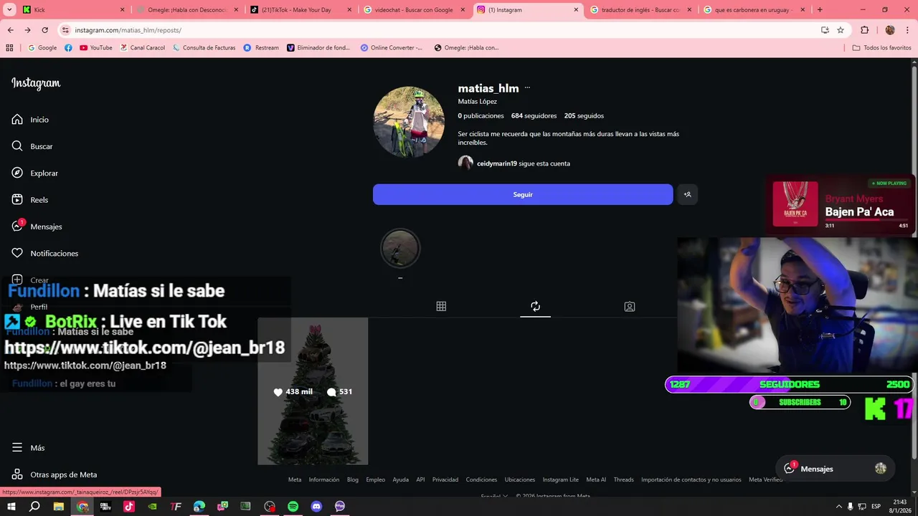Open ceidymarin19 follower link

(x=497, y=163)
